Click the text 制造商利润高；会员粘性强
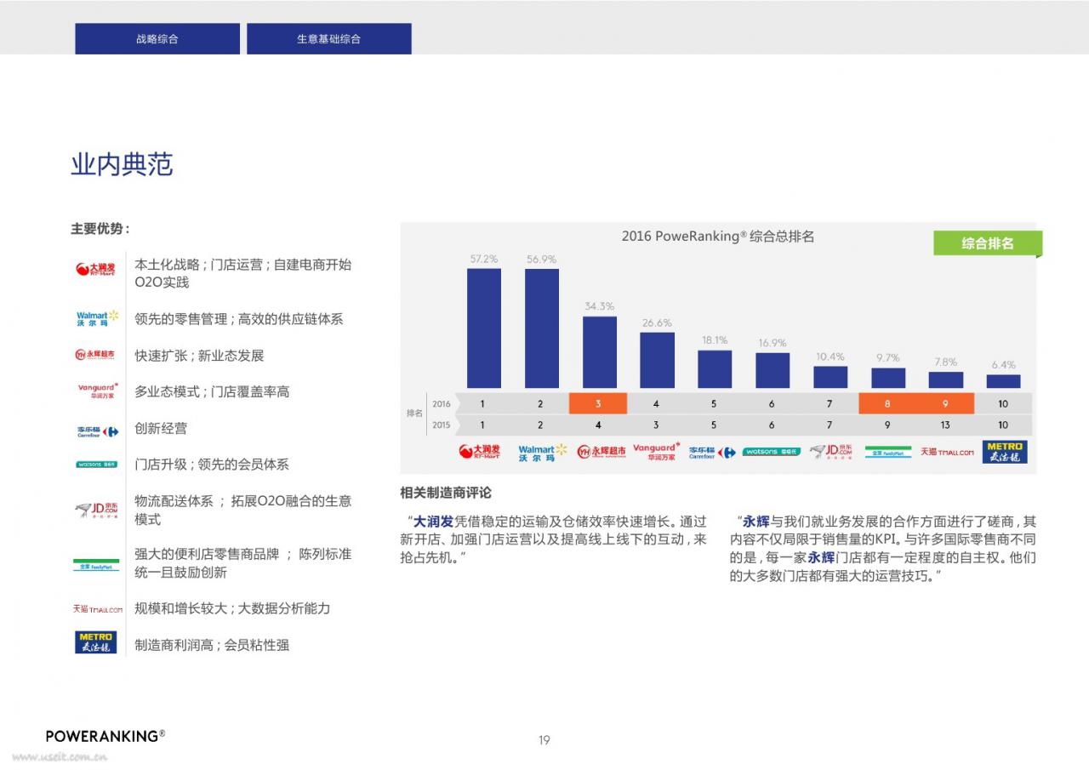Viewport: 1089px width, 770px height. coord(212,645)
